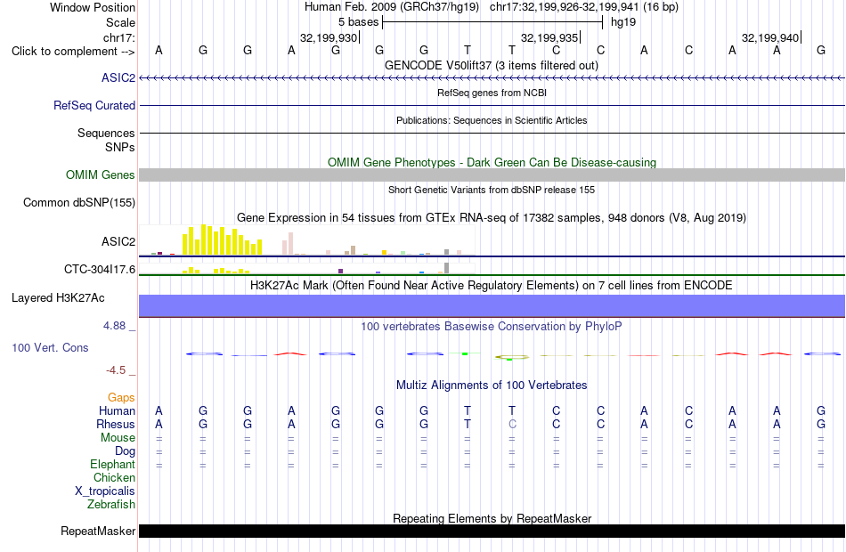Image resolution: width=846 pixels, height=552 pixels.
Task: Select the Zebrafish species label
Action: pos(111,504)
